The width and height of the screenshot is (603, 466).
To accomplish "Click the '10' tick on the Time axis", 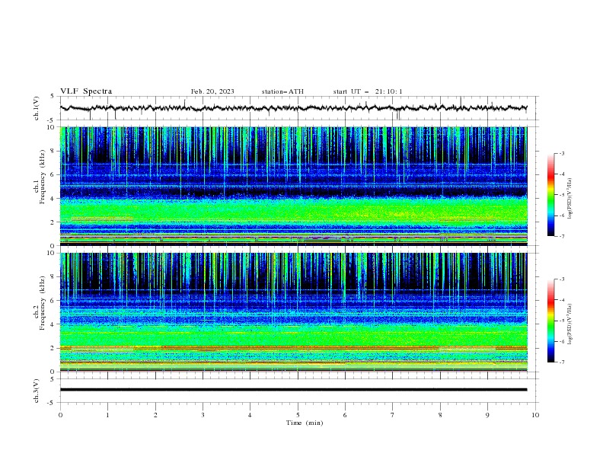I will pyautogui.click(x=535, y=415).
